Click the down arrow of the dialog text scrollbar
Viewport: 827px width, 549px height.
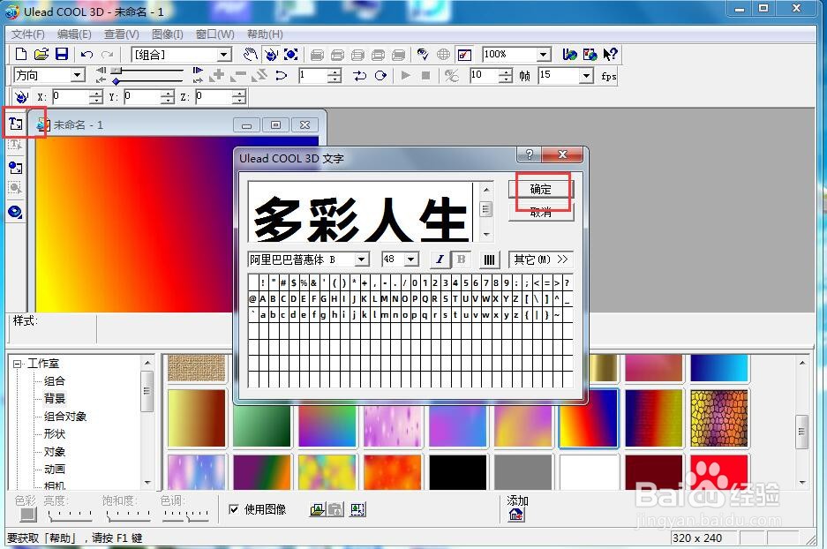click(x=486, y=234)
